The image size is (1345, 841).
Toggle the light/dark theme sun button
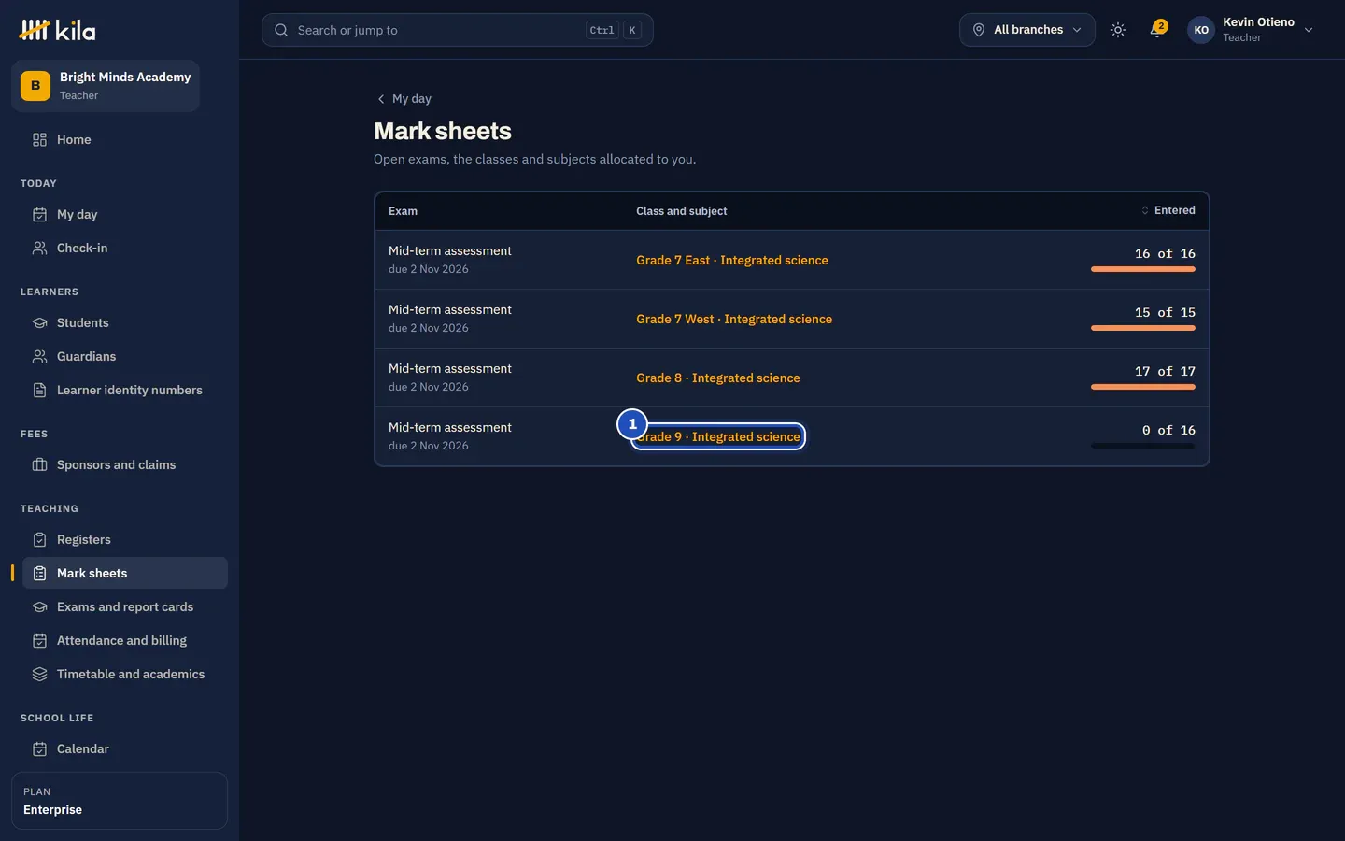point(1118,30)
